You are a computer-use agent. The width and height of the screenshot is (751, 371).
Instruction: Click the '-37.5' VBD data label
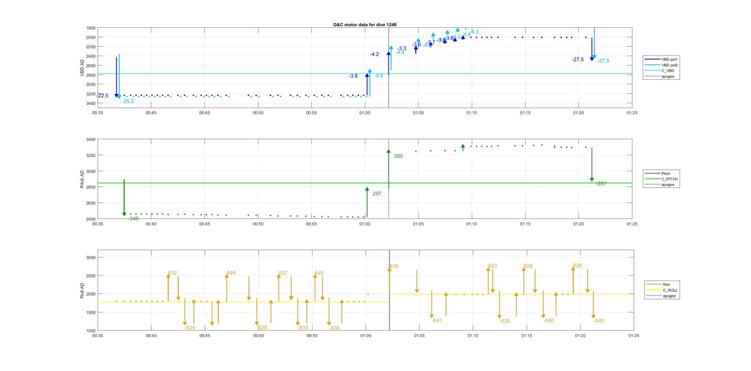click(603, 61)
